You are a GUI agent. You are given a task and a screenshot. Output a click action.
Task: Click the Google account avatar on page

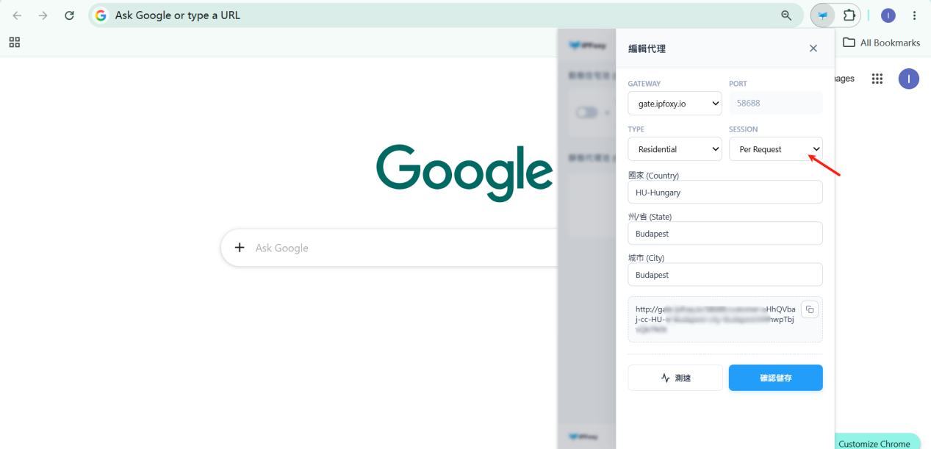pyautogui.click(x=909, y=79)
